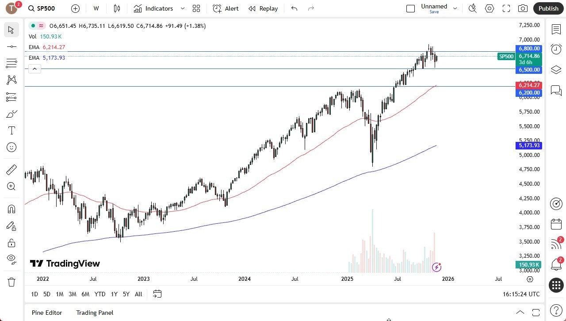566x321 pixels.
Task: Select the YTD range button
Action: pyautogui.click(x=99, y=294)
